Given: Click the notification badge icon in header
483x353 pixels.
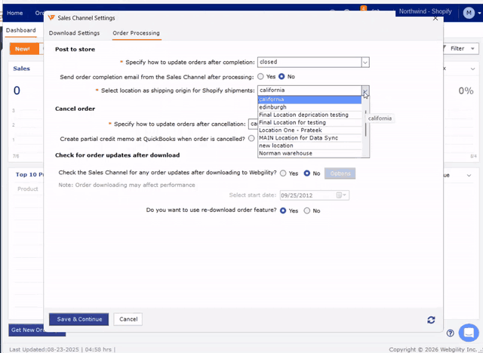Looking at the screenshot, I should 363,8.
